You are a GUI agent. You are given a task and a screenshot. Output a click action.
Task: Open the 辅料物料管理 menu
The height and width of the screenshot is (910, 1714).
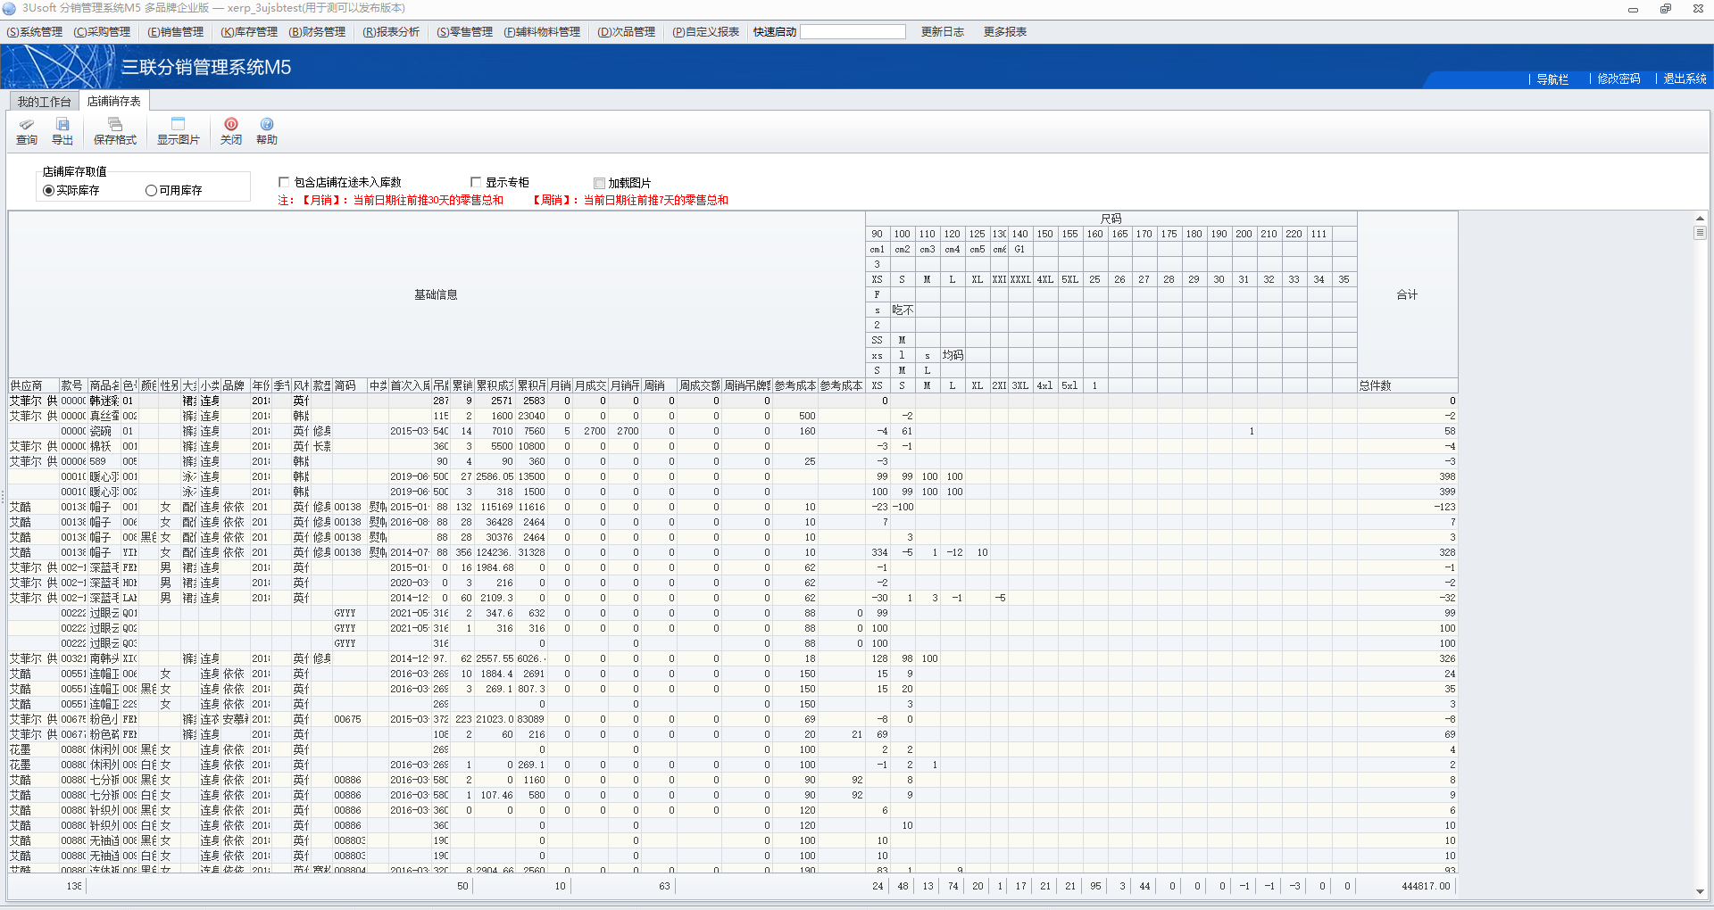(x=543, y=32)
